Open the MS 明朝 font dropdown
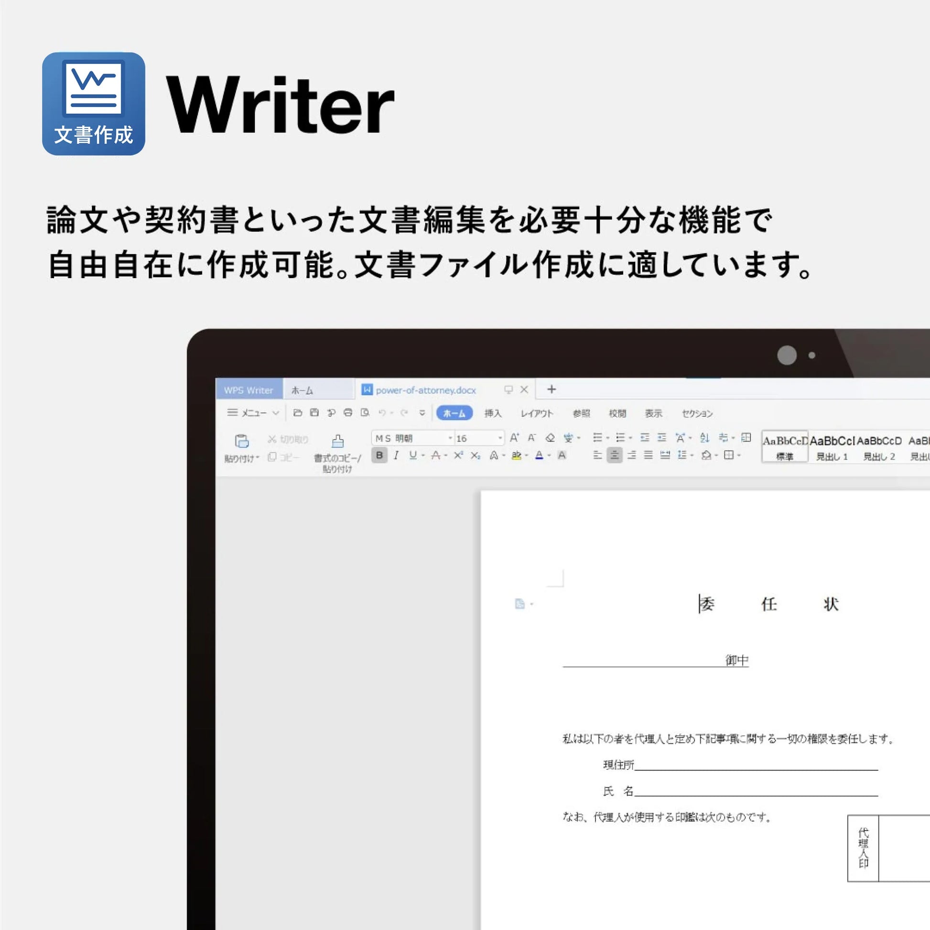 (450, 438)
